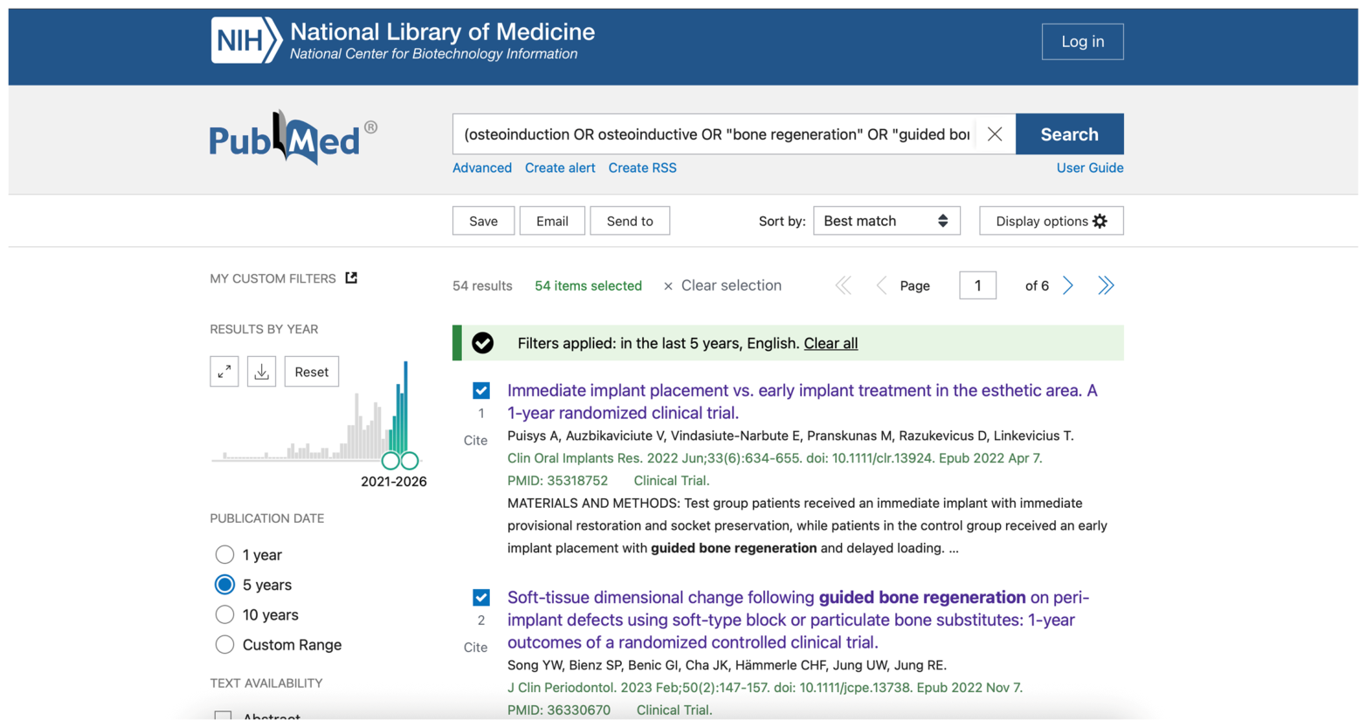
Task: Choose the 10 years date filter
Action: (x=224, y=614)
